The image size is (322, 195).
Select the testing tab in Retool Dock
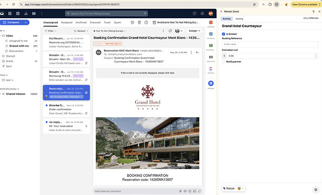point(239,19)
